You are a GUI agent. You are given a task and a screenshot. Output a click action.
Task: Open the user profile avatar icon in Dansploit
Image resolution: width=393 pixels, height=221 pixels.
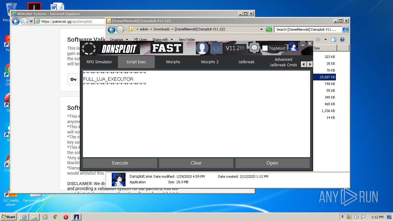click(x=202, y=48)
